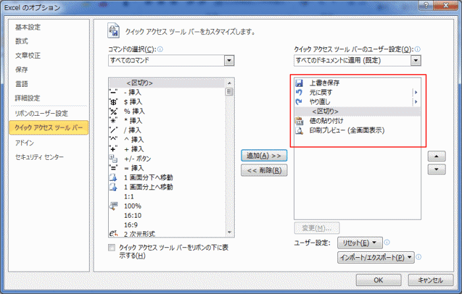The image size is (462, 294).
Task: Close the Excel のオプション dialog
Action: click(446, 5)
